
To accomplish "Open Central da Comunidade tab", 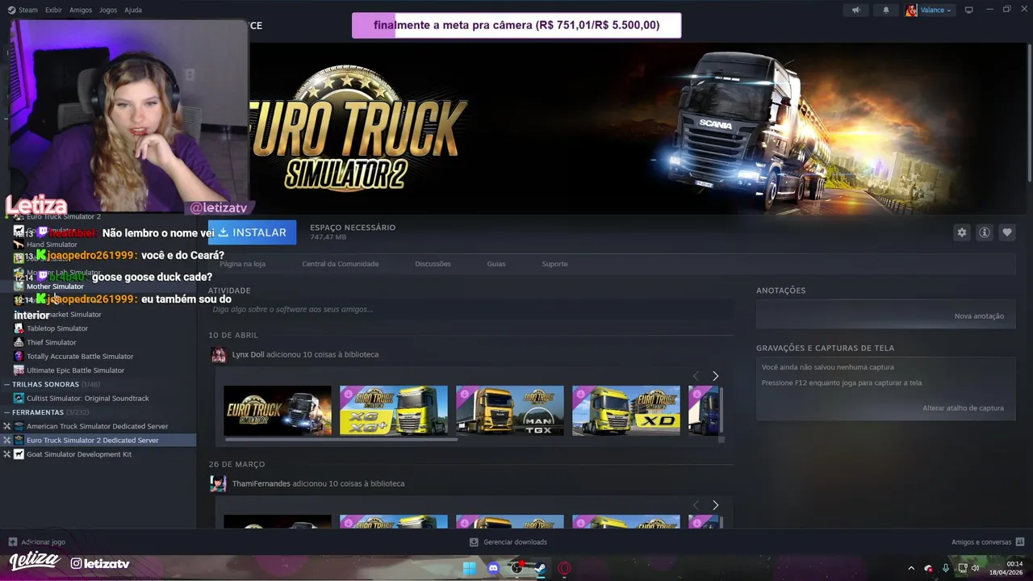I will (340, 264).
